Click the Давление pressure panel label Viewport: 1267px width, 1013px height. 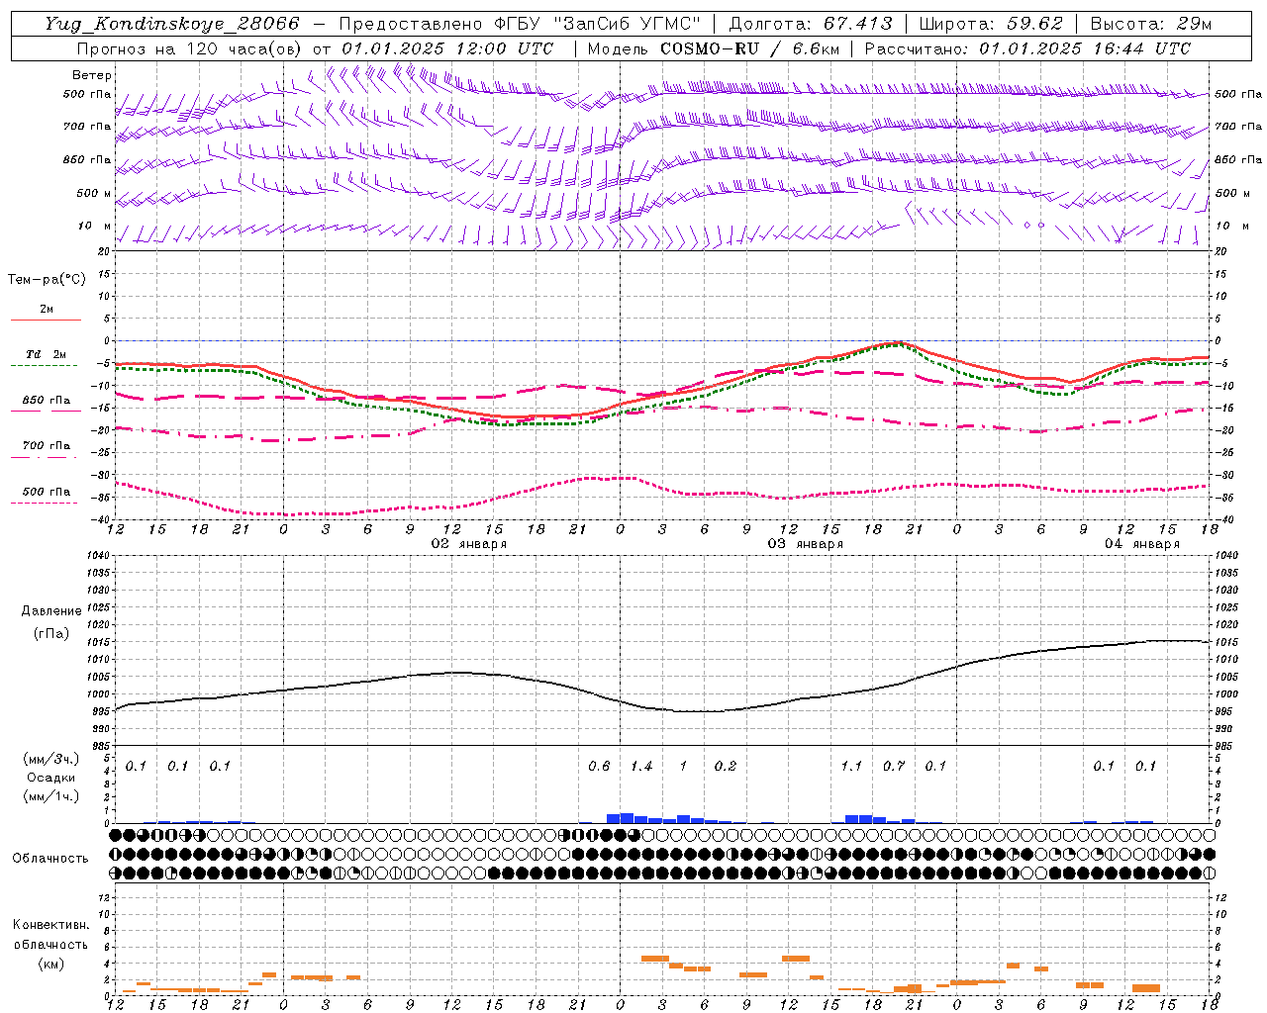(51, 610)
